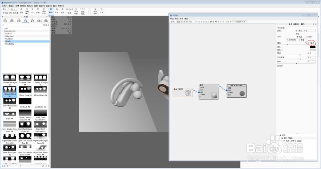This screenshot has height=169, width=321.
Task: Open the 收藏夹 favorites tab icon
Action: click(39, 20)
